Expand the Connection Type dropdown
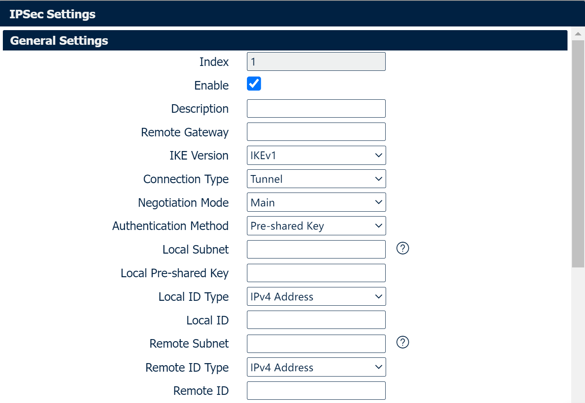 click(x=316, y=179)
